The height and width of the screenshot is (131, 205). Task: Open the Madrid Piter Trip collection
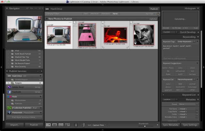click(x=24, y=57)
